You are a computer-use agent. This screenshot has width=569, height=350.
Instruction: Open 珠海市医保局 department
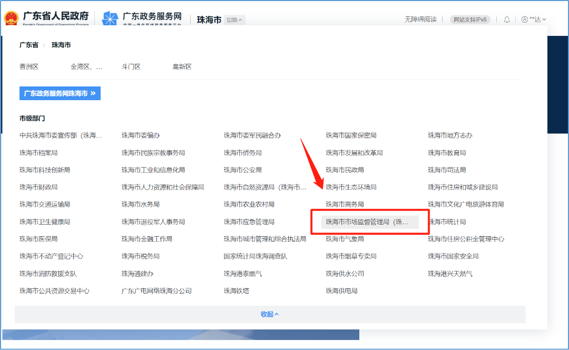click(x=38, y=239)
